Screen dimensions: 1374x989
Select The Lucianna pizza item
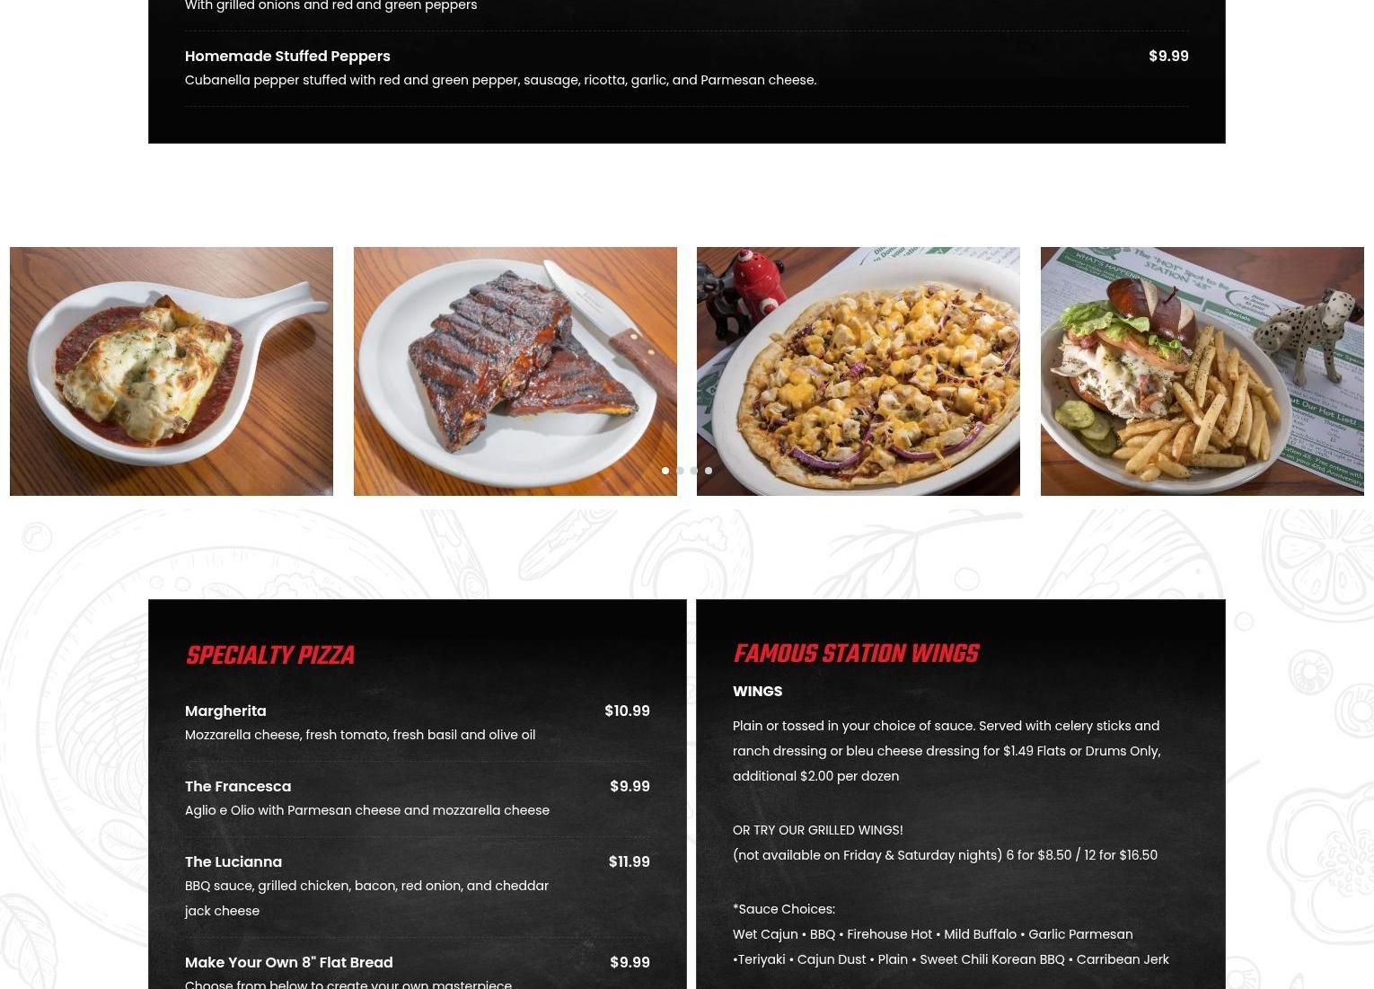click(x=233, y=861)
